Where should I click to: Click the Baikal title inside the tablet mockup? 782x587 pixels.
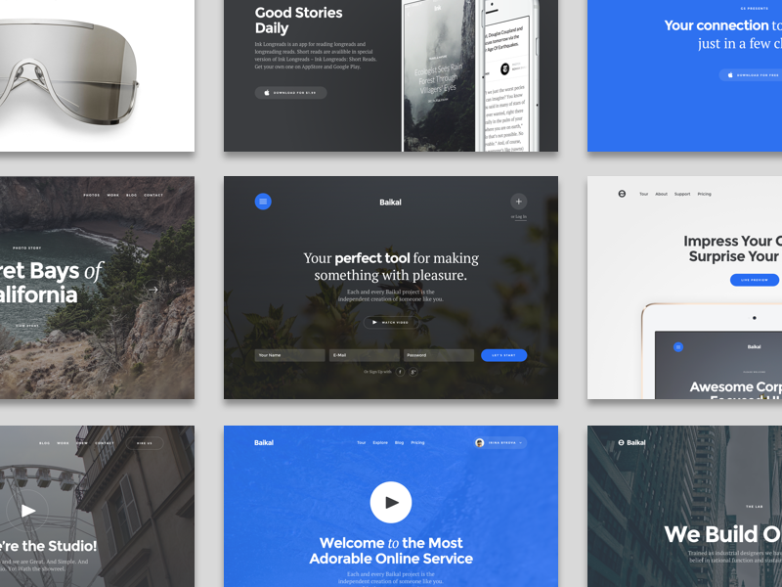pos(754,346)
